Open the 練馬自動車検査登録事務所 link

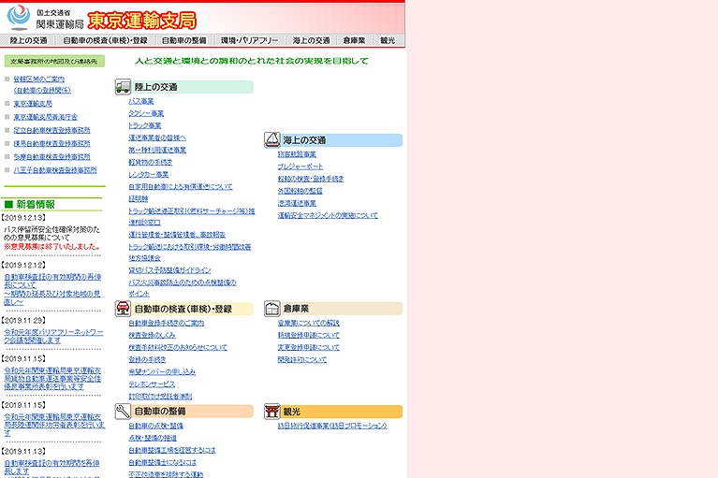pyautogui.click(x=51, y=144)
